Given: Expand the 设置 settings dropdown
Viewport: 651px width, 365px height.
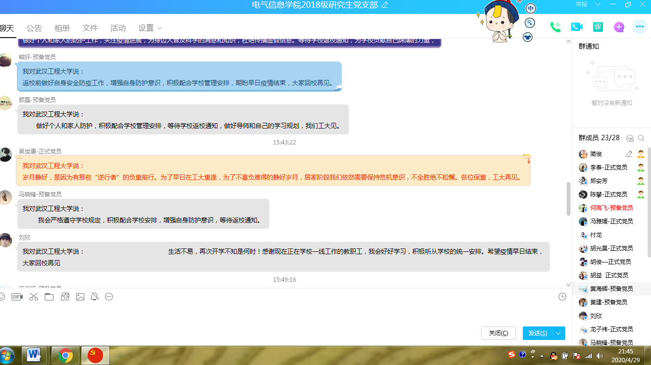Looking at the screenshot, I should tap(150, 28).
